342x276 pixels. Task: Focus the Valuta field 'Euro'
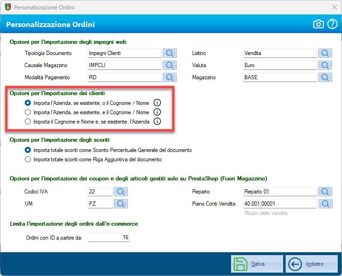click(280, 65)
